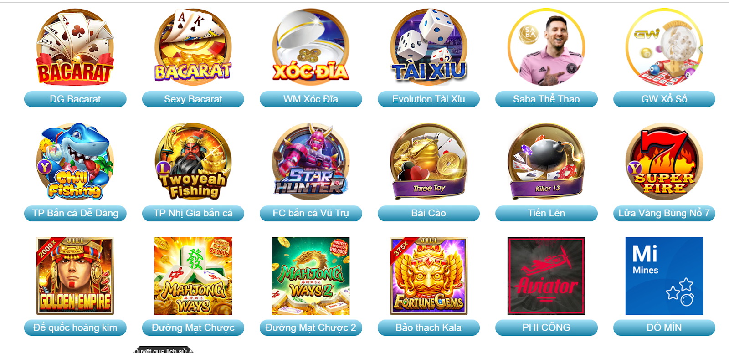
Task: Select the Star Hunter robot icon
Action: tap(311, 162)
